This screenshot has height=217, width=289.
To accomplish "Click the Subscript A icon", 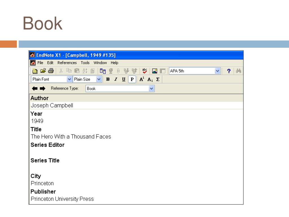I will tap(150, 79).
